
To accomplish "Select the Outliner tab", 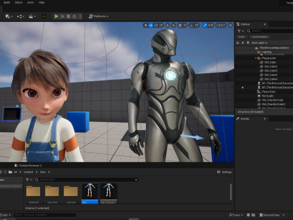I will click(x=252, y=24).
